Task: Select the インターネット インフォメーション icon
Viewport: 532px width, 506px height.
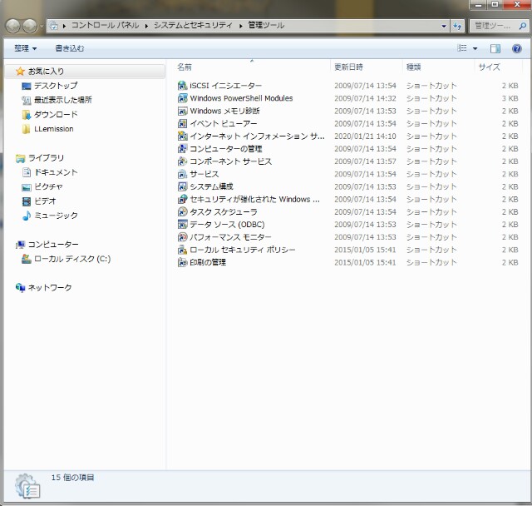Action: click(183, 136)
